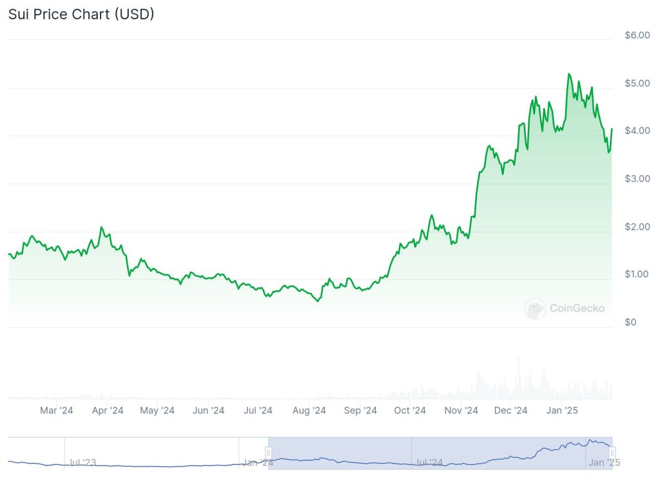The image size is (660, 481).
Task: Click the price peak above $5.00
Action: (569, 74)
